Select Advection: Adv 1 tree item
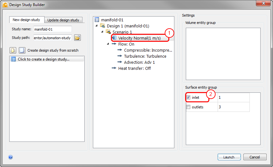This screenshot has height=167, width=273. coord(139,62)
